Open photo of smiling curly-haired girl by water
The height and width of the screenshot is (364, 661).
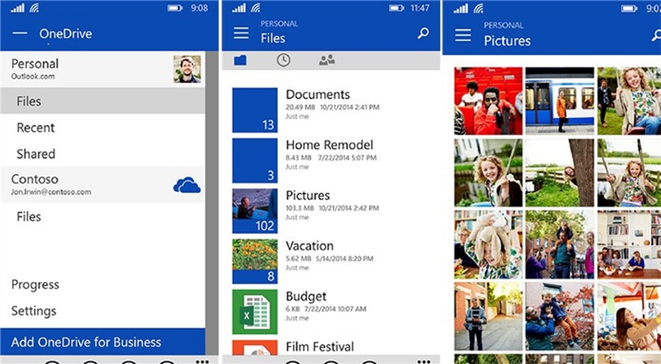488,173
